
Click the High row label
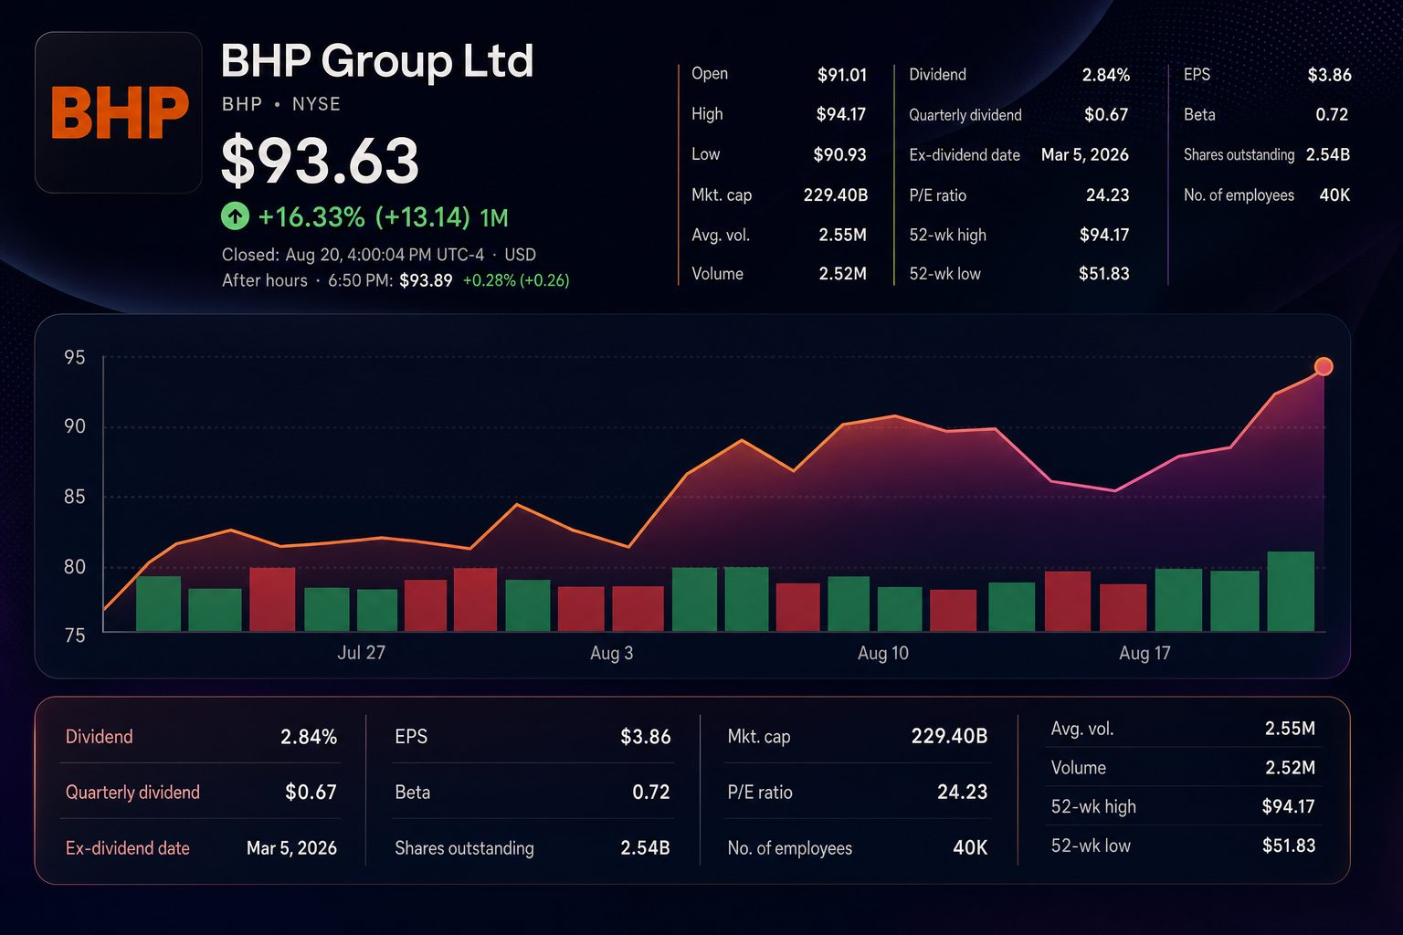click(x=707, y=114)
